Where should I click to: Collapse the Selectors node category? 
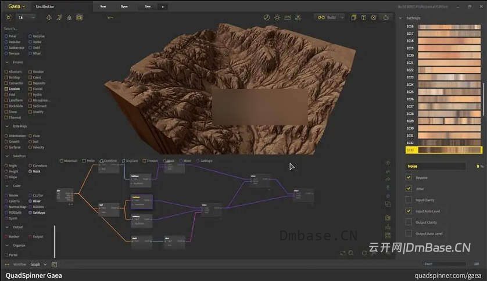tap(7, 156)
